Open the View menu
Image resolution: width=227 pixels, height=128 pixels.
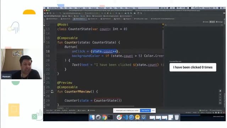pyautogui.click(x=73, y=8)
